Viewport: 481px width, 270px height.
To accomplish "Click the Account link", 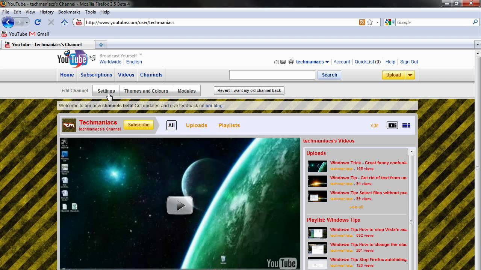I will coord(342,62).
